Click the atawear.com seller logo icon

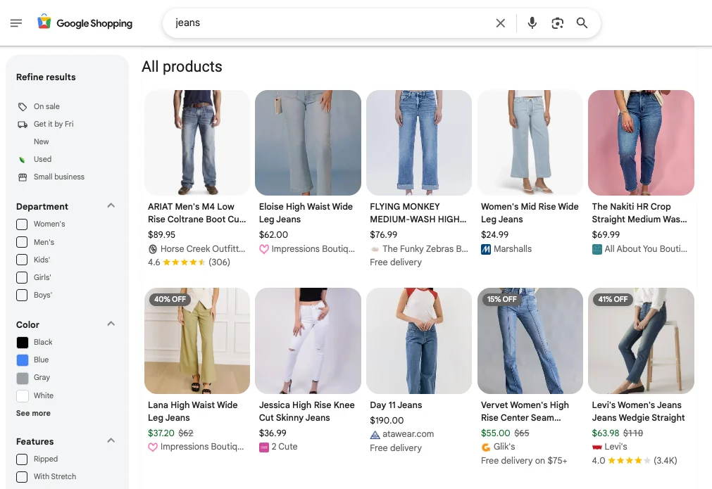[x=375, y=434]
